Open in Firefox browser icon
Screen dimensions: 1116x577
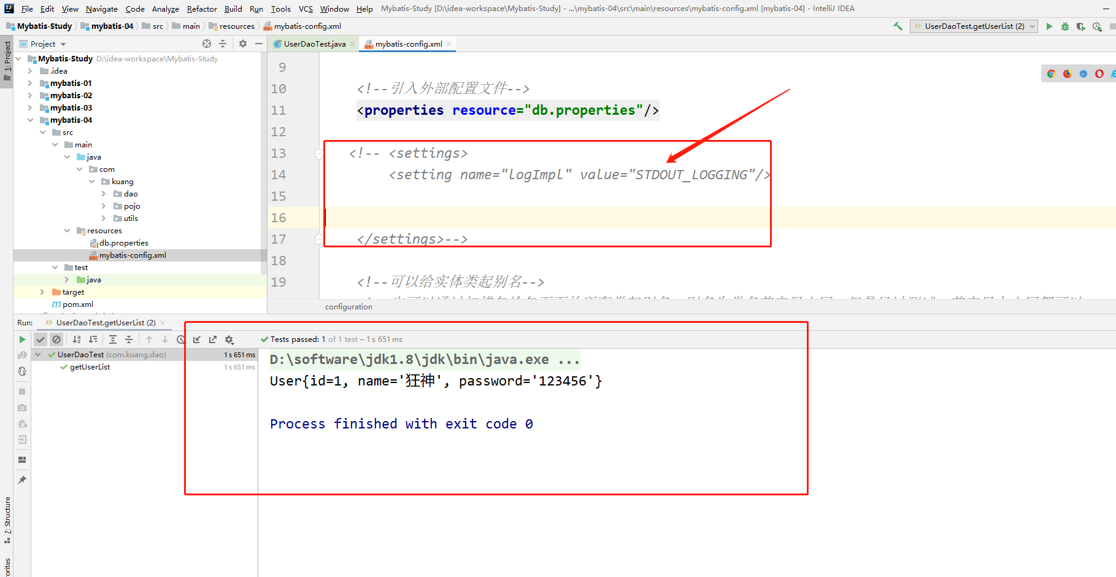click(x=1067, y=74)
